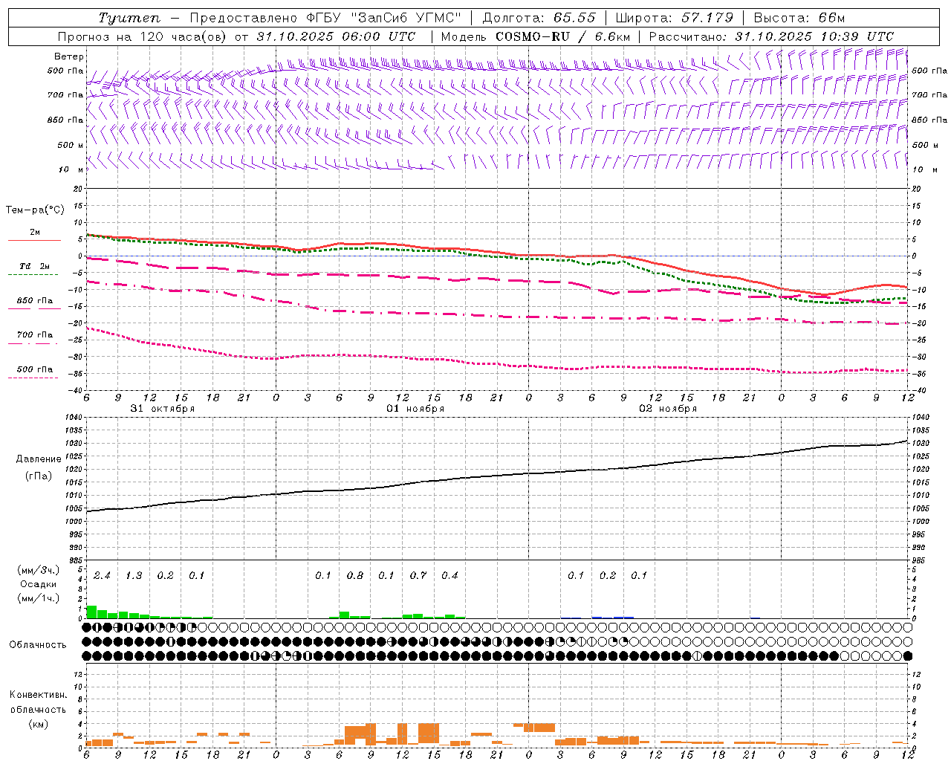Click the "Широта: 57.179" header field

[x=674, y=18]
